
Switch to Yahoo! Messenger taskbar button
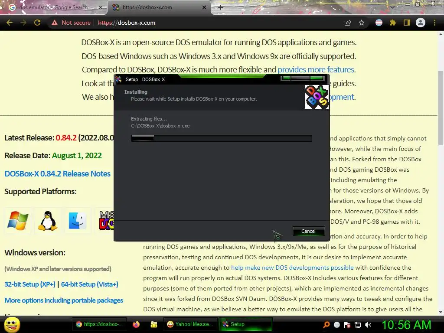[190, 324]
